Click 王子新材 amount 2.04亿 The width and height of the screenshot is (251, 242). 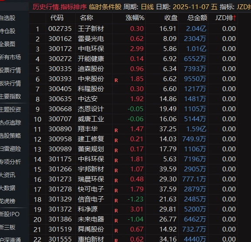pos(196,29)
